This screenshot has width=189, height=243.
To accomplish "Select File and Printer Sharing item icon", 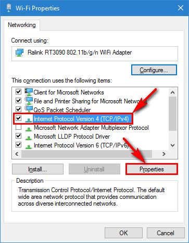I will 29,101.
